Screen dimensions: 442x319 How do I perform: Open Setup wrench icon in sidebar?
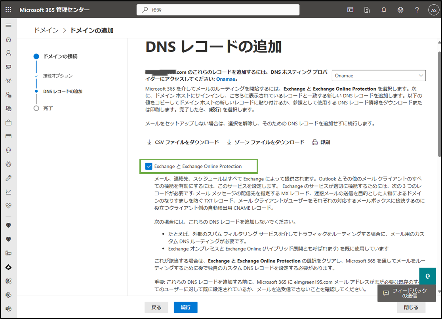tap(8, 178)
